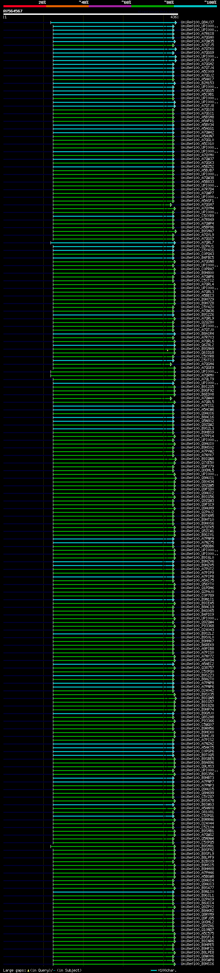Select the UniRef100_B6ED08 label

click(x=197, y=395)
